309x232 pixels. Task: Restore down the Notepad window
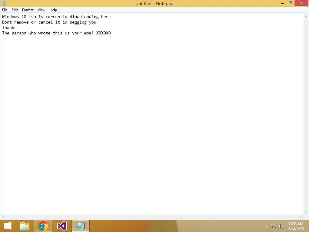(x=290, y=3)
